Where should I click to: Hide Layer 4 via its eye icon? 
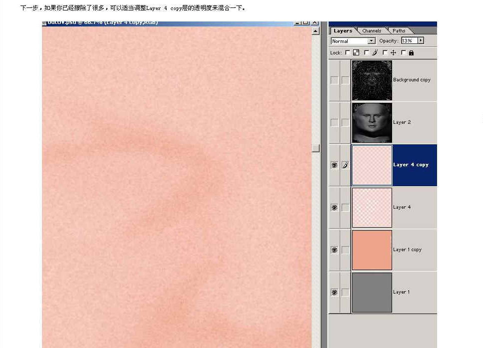[x=334, y=208]
